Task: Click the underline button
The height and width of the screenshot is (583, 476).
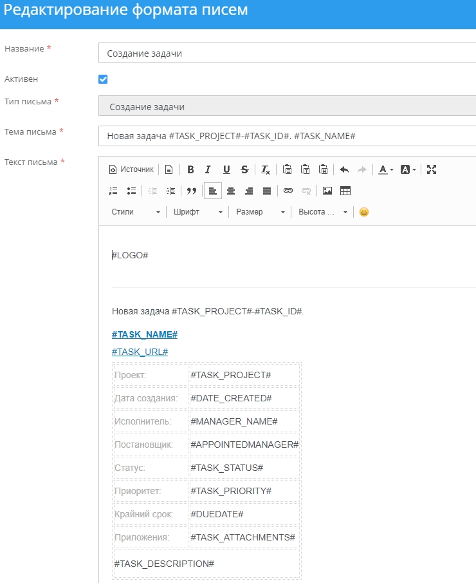Action: click(226, 169)
